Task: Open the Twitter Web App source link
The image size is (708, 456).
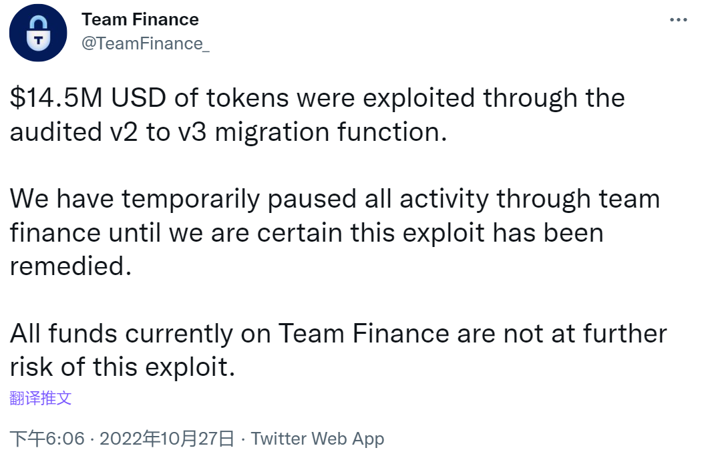Action: (317, 439)
